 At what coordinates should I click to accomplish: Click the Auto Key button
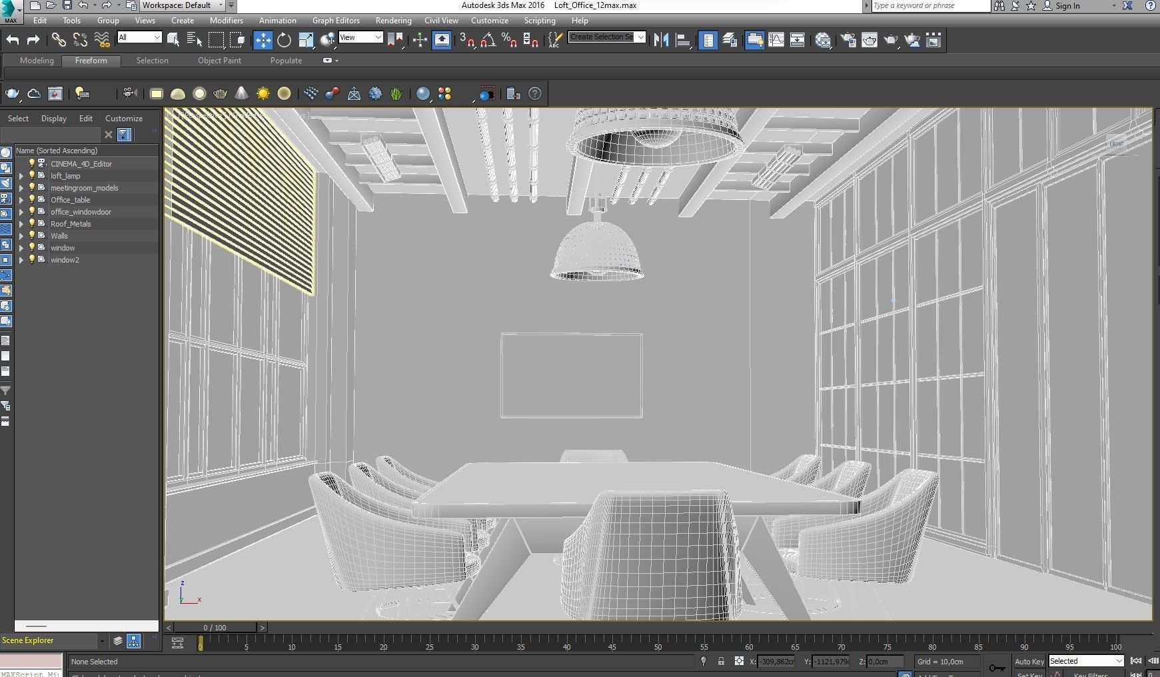click(x=1029, y=662)
